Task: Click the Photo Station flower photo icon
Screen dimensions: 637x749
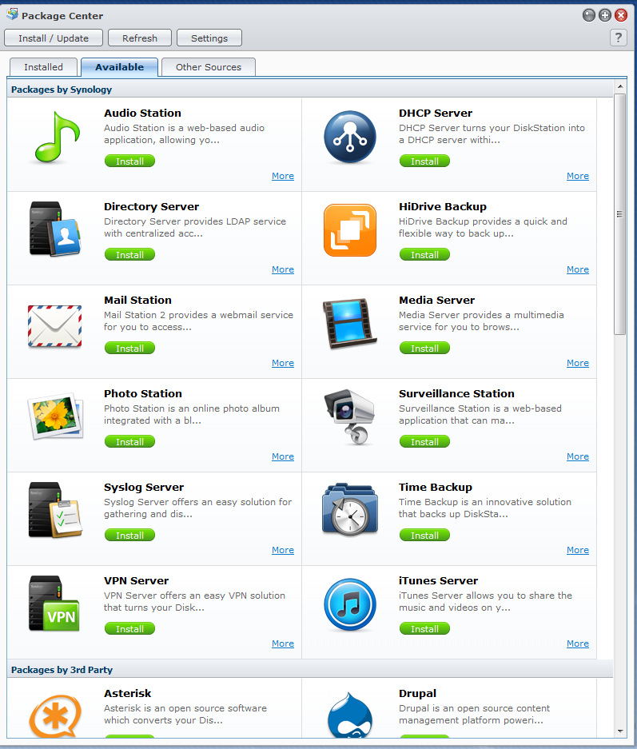Action: (55, 416)
